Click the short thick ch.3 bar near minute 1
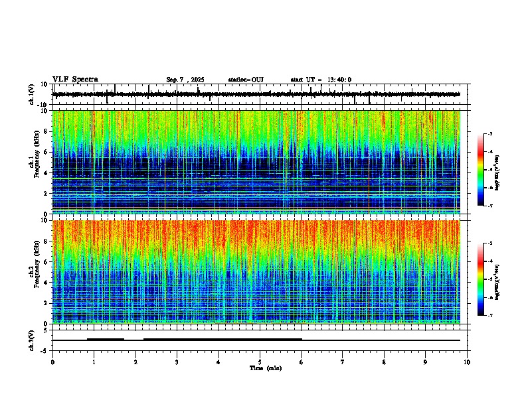This screenshot has height=406, width=526. pos(106,339)
